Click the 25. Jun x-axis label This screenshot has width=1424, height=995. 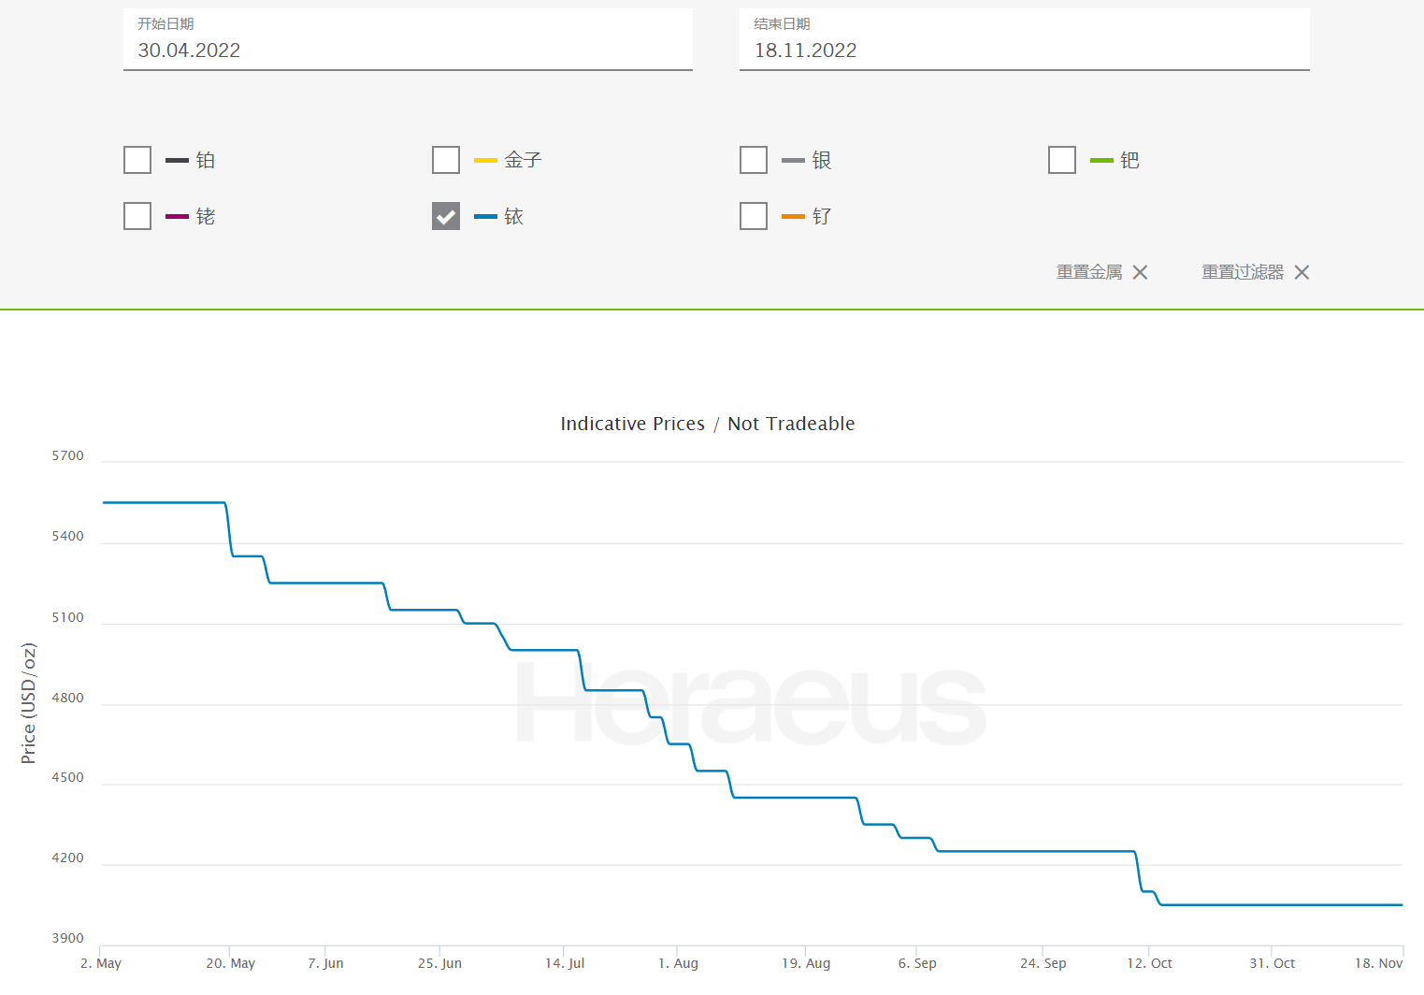[x=439, y=963]
